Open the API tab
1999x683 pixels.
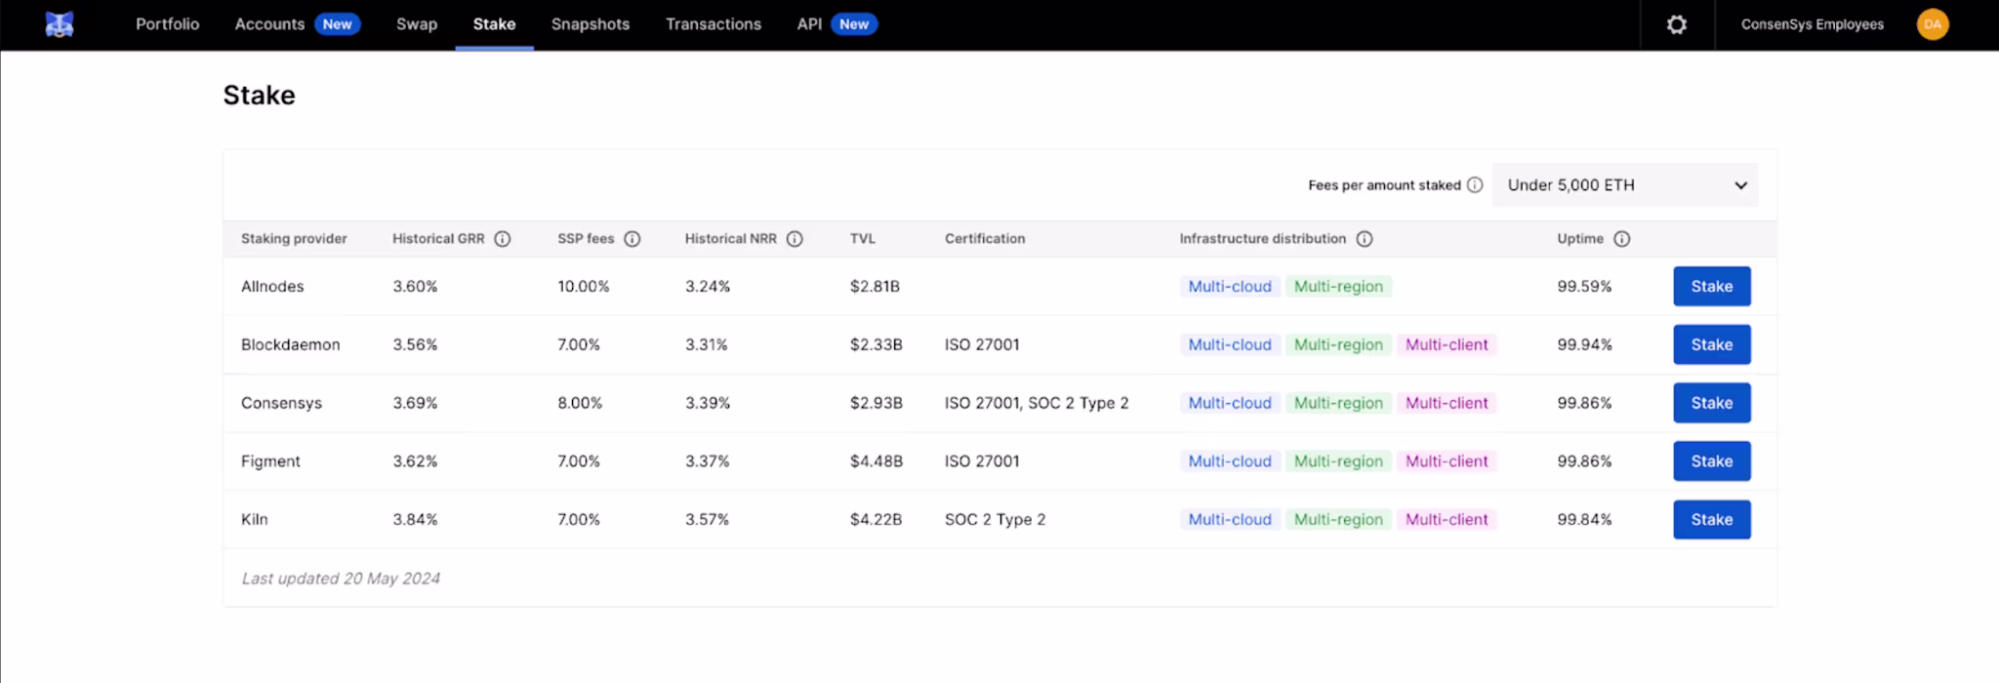(809, 24)
